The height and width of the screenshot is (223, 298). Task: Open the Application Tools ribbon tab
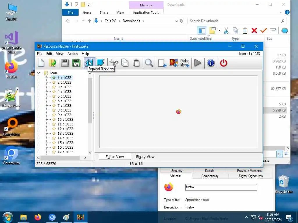146,12
